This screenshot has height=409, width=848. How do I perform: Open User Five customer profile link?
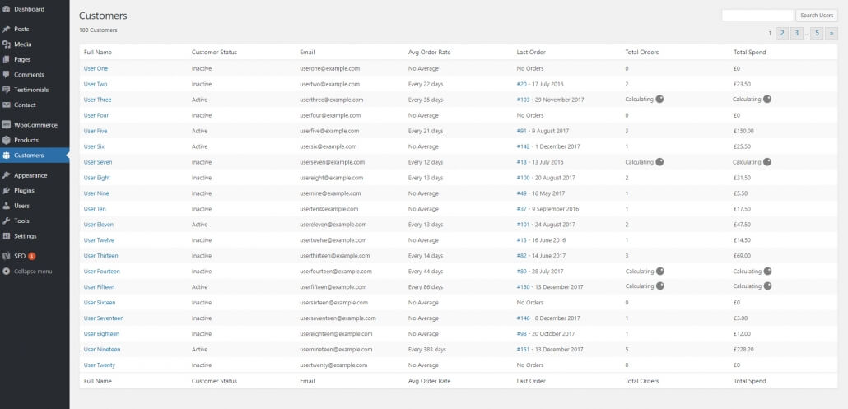[96, 131]
